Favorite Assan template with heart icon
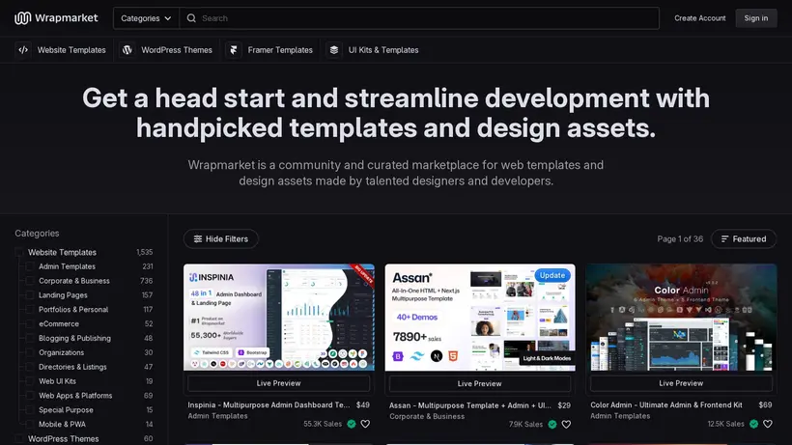The height and width of the screenshot is (445, 792). click(x=566, y=425)
